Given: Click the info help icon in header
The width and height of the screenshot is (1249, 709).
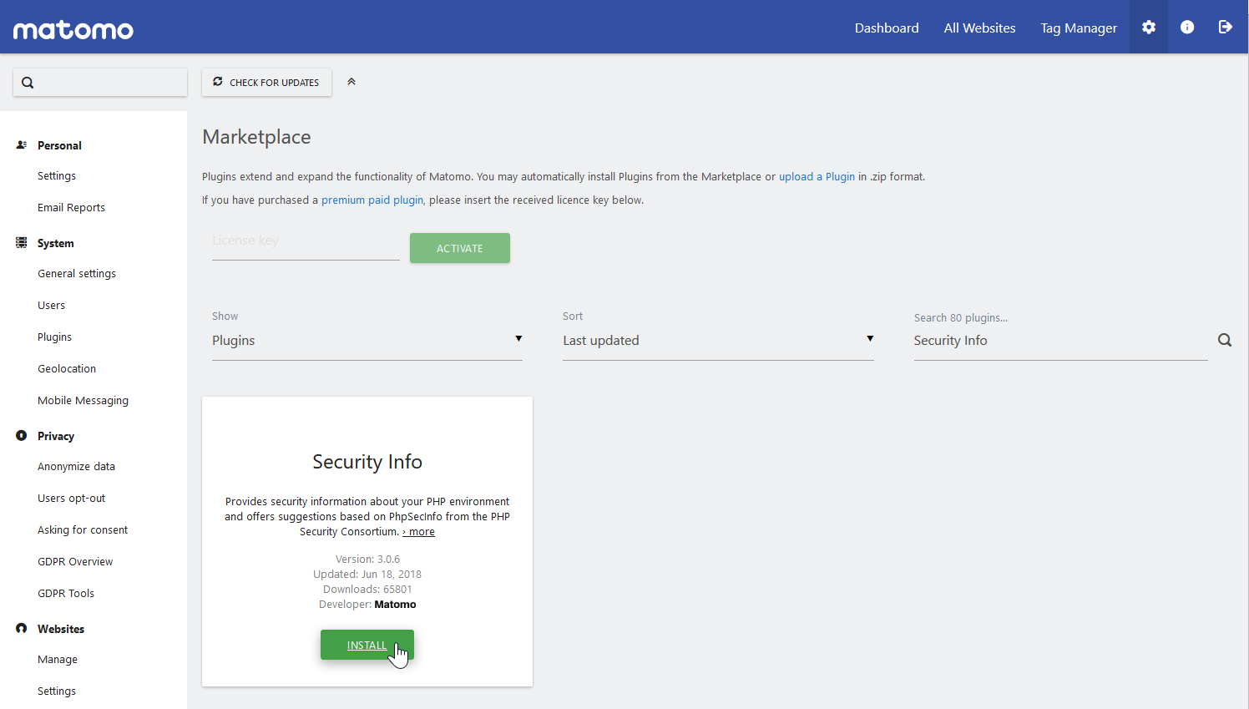Looking at the screenshot, I should pos(1187,28).
